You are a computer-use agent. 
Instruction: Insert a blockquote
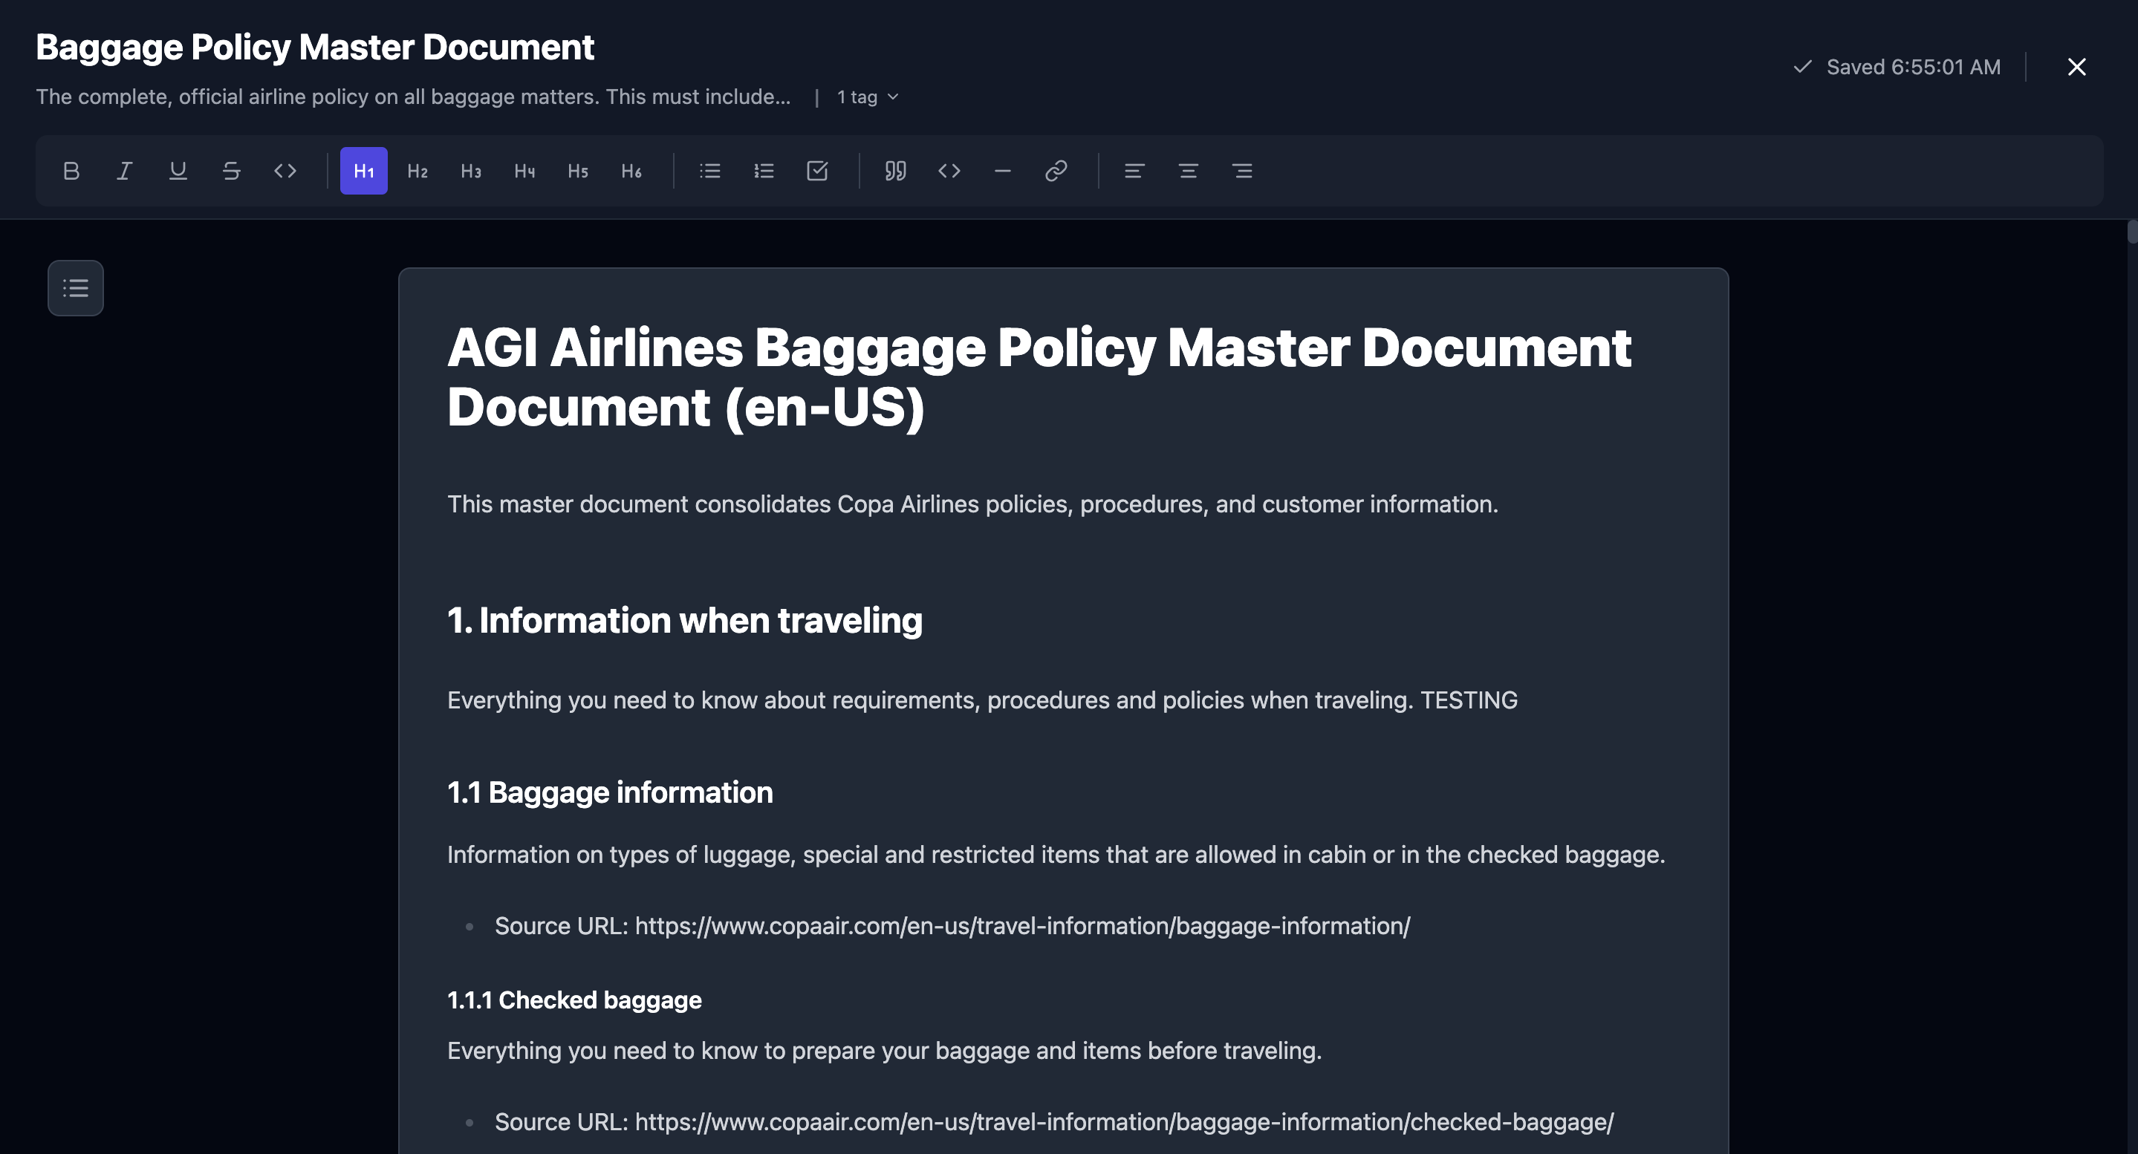894,171
